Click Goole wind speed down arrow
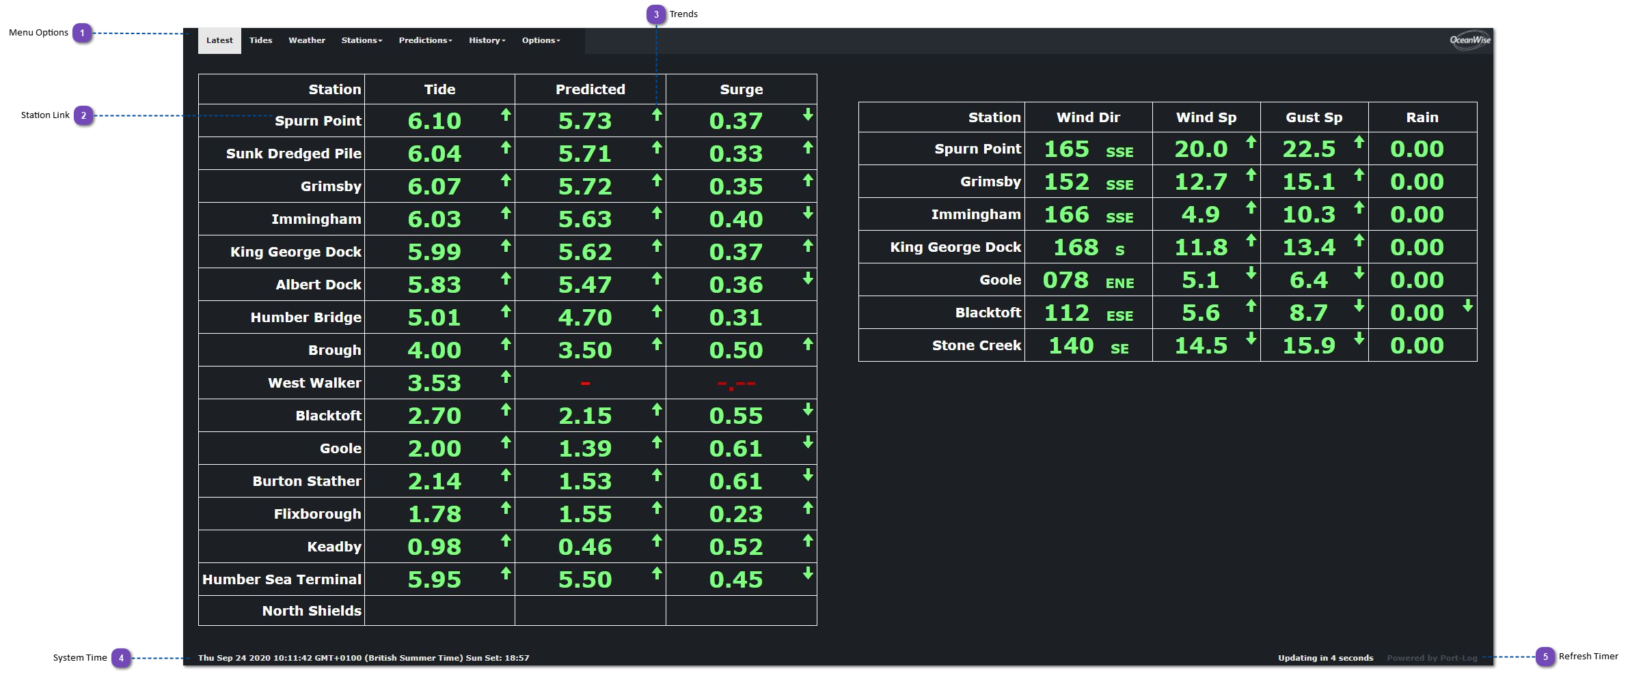This screenshot has height=675, width=1630. [1251, 273]
